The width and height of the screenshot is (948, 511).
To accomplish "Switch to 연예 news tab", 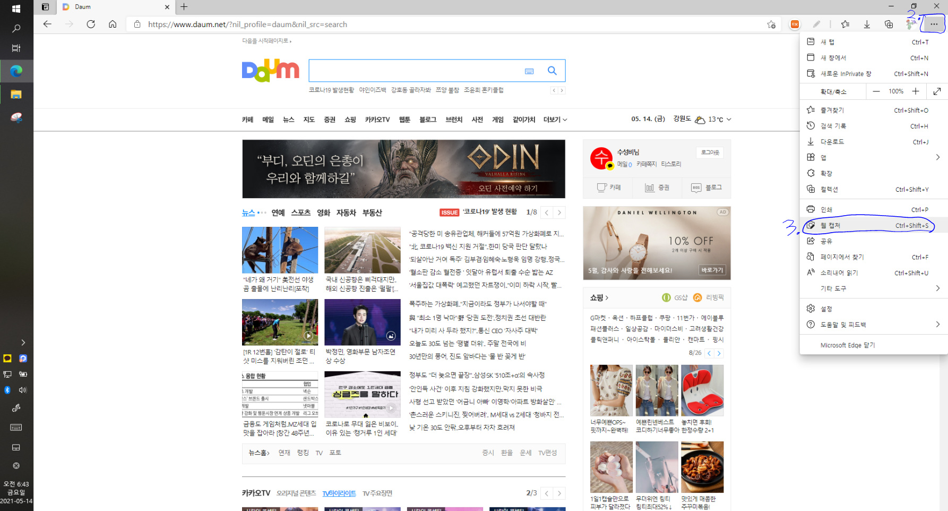I will coord(278,212).
